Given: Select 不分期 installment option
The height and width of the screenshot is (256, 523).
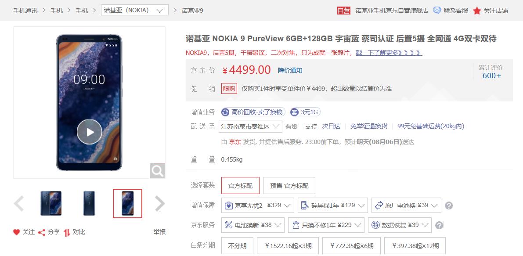Looking at the screenshot, I should pyautogui.click(x=237, y=246).
